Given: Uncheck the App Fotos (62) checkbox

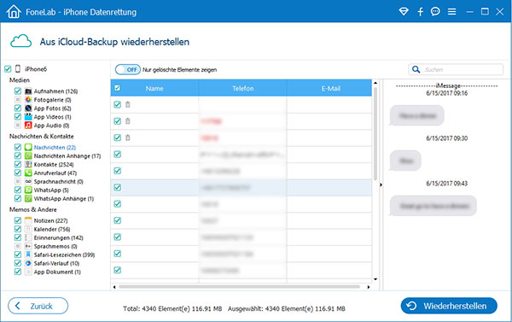Looking at the screenshot, I should click(18, 108).
